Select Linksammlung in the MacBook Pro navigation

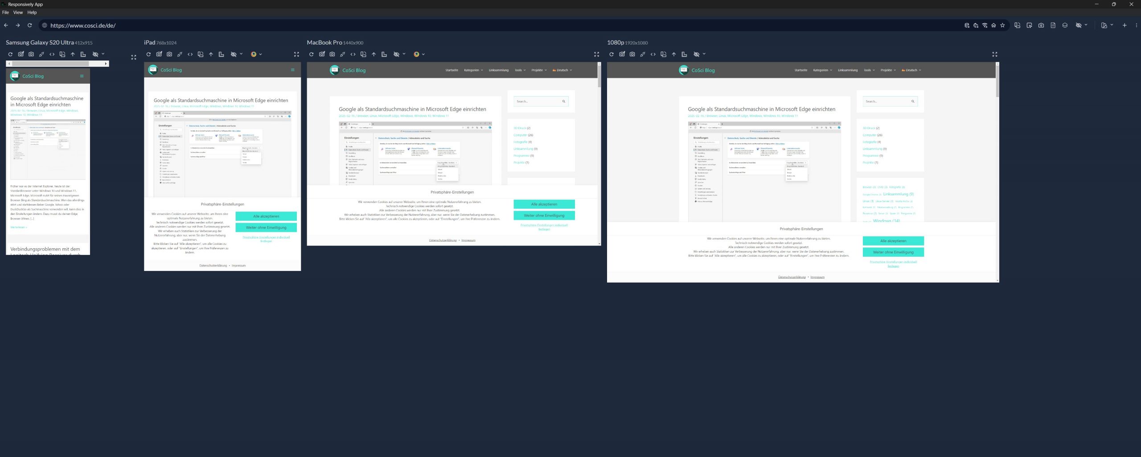click(498, 70)
